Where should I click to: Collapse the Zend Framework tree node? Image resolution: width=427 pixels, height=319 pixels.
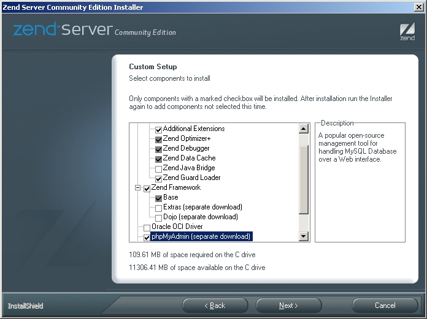(138, 188)
